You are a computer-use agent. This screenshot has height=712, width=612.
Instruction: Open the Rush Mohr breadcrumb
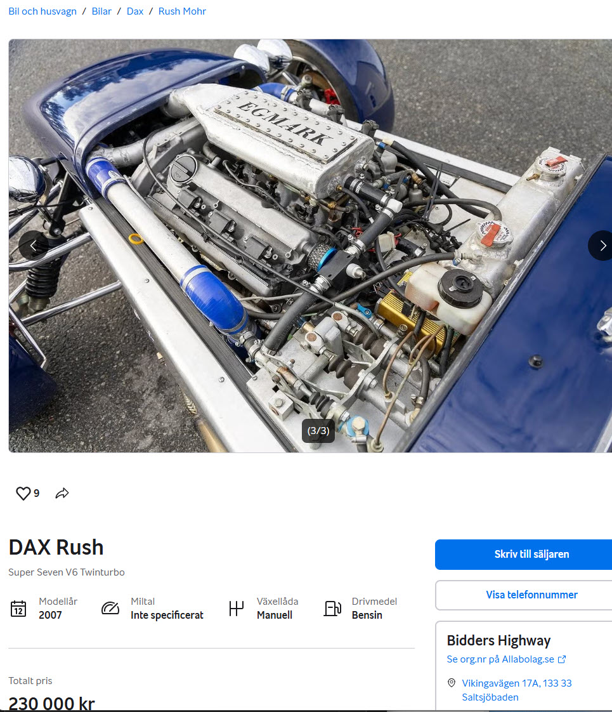(x=183, y=11)
